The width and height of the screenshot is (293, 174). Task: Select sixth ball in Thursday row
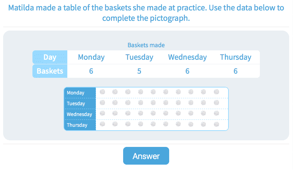pyautogui.click(x=166, y=124)
